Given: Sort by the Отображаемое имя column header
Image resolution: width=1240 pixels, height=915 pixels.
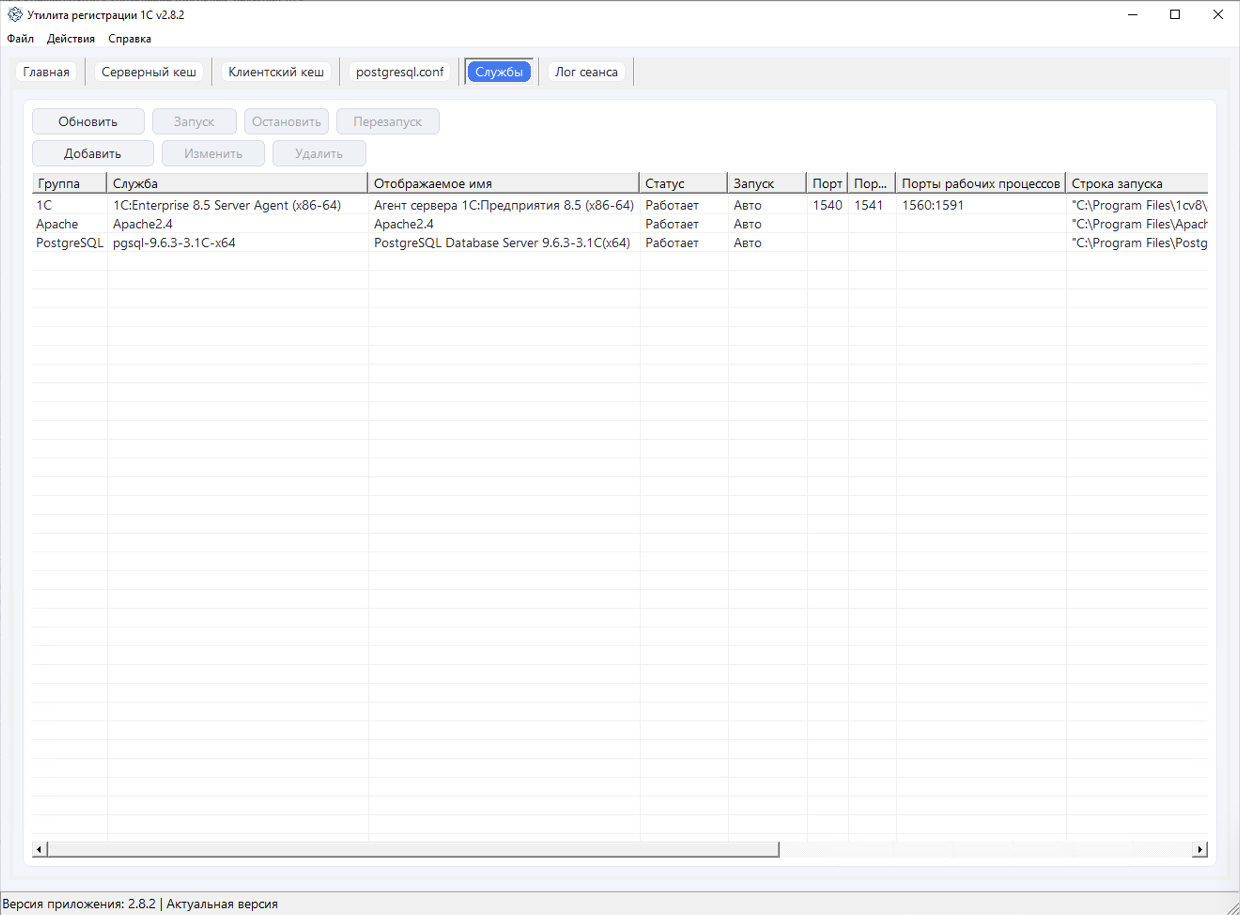Looking at the screenshot, I should 504,183.
